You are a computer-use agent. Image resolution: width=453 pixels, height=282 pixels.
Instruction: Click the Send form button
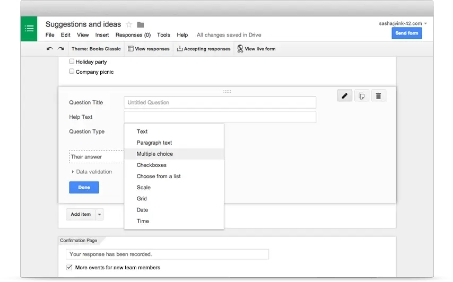click(x=407, y=33)
